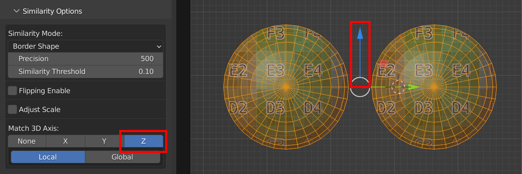This screenshot has width=522, height=174.
Task: Enable the Flipping Enable checkbox
Action: coord(12,91)
